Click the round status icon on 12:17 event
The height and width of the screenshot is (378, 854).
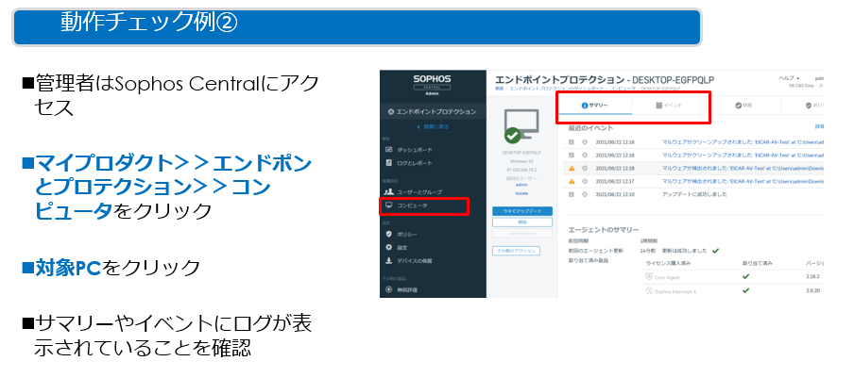click(585, 181)
